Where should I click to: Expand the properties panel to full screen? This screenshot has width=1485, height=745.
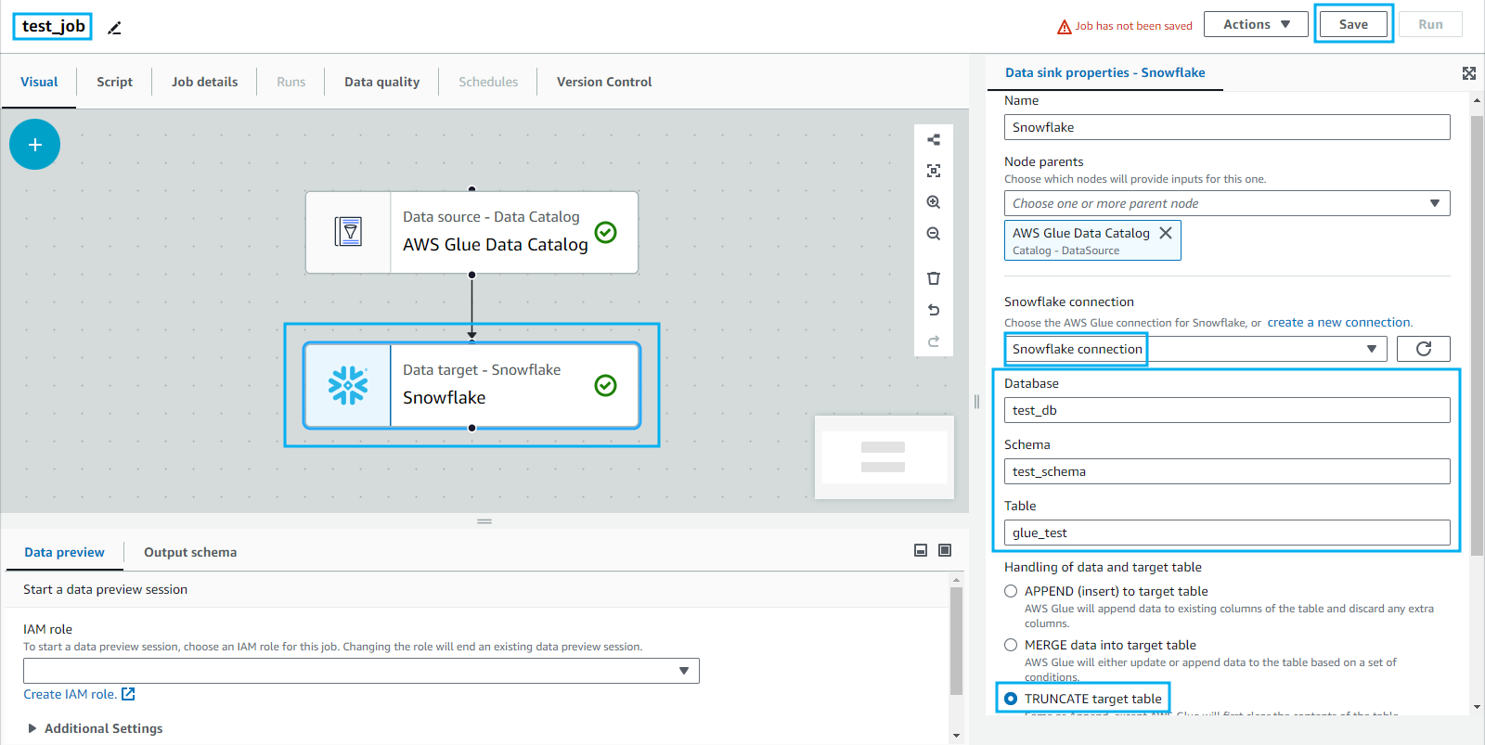1469,73
